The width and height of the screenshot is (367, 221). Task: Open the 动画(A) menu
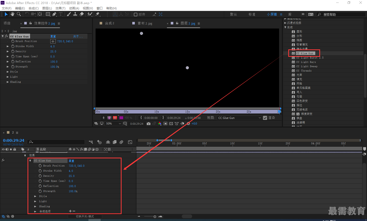74,8
